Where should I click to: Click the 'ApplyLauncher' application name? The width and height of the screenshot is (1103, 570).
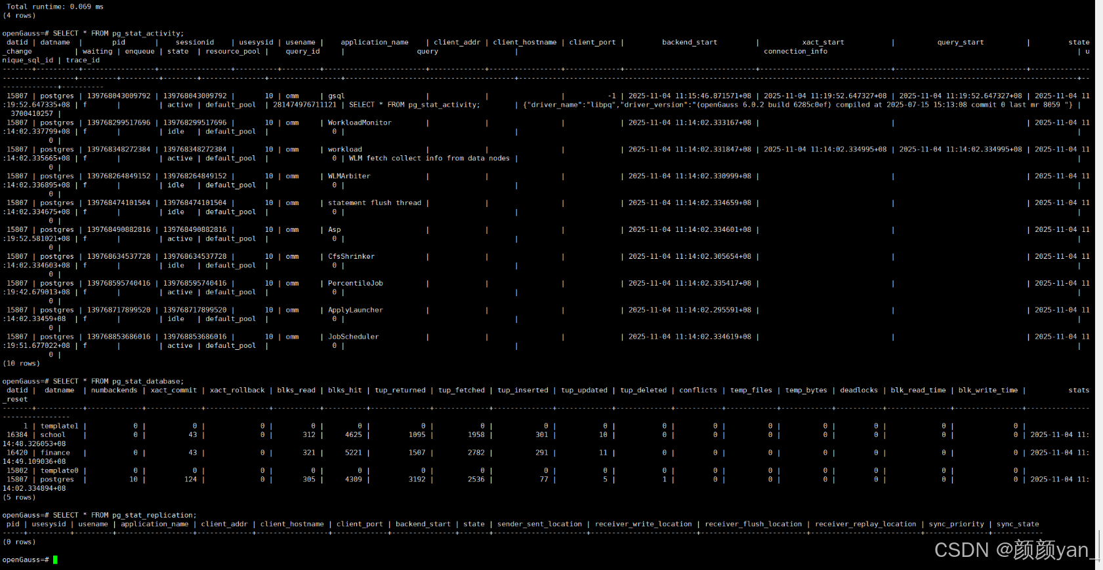tap(356, 311)
